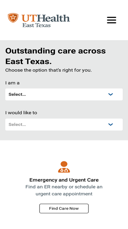Click the Find Care Now button
This screenshot has height=229, width=128.
64,208
